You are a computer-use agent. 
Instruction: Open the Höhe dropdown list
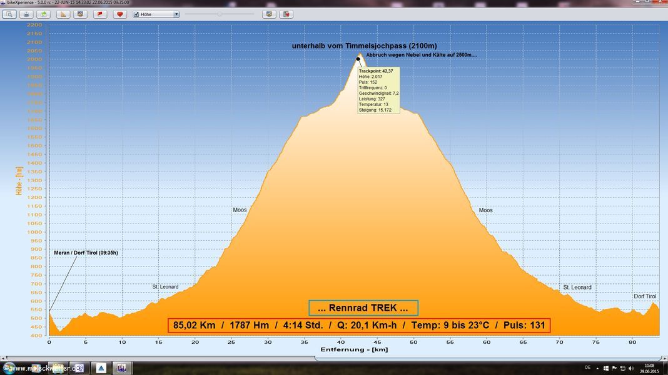(176, 14)
